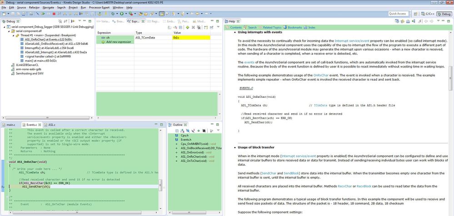The image size is (454, 216).
Task: Open the Run launch dropdown arrow
Action: (x=126, y=14)
